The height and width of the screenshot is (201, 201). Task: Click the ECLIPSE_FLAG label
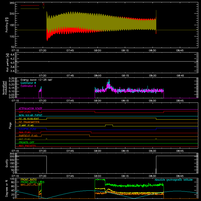(x=27, y=129)
